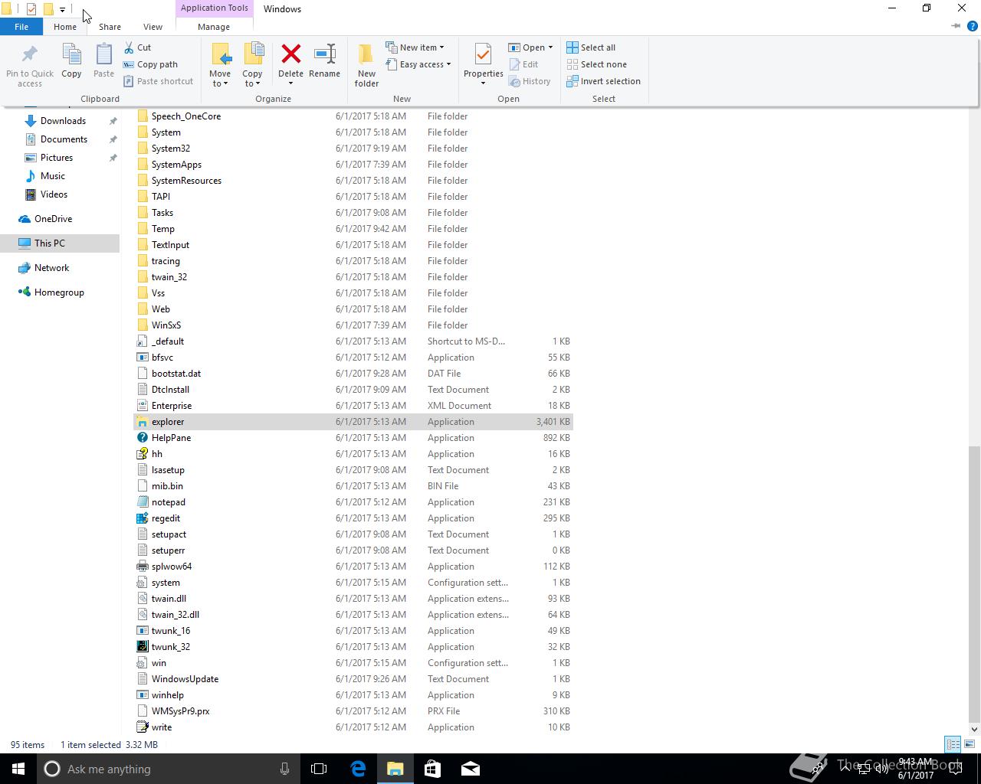The image size is (981, 784).
Task: Open the Mail app on the taskbar
Action: 470,769
